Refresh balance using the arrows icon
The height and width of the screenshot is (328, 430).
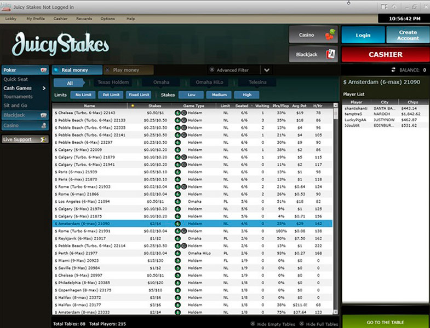pos(393,70)
